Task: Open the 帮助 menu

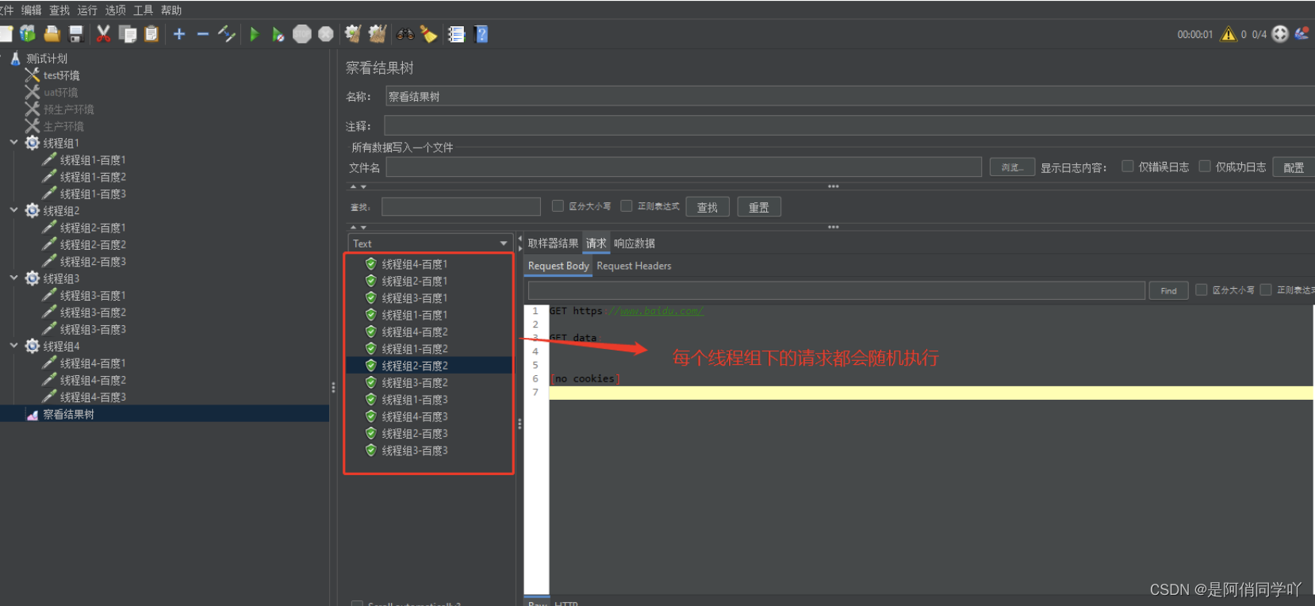Action: [x=171, y=10]
